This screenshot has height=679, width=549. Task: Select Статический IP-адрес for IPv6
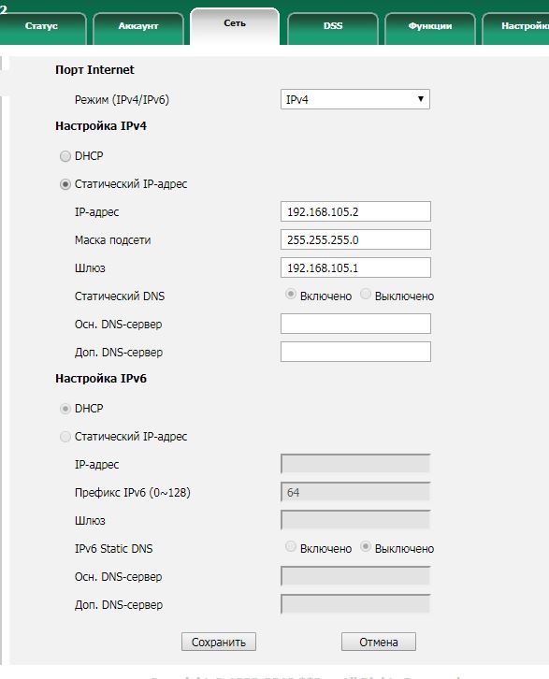pos(65,437)
